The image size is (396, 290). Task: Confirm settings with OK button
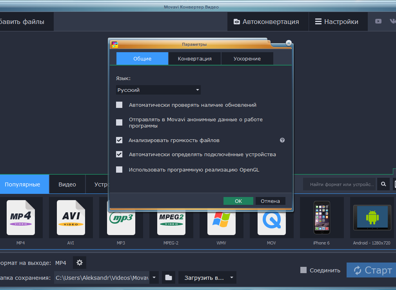pyautogui.click(x=238, y=201)
